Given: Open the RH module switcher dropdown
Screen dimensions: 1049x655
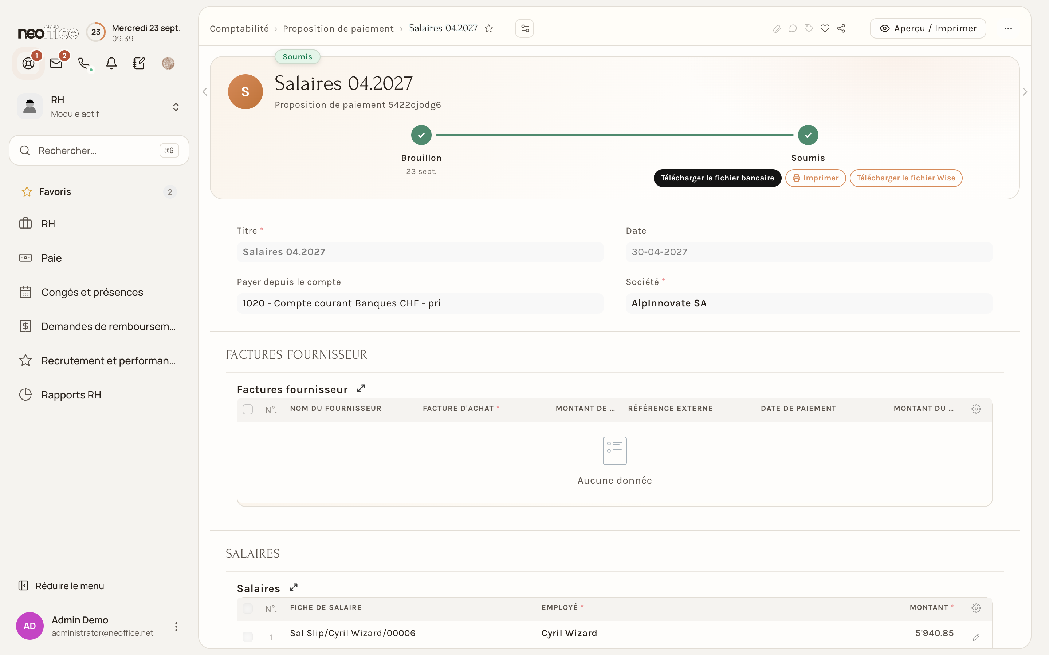Looking at the screenshot, I should point(99,107).
